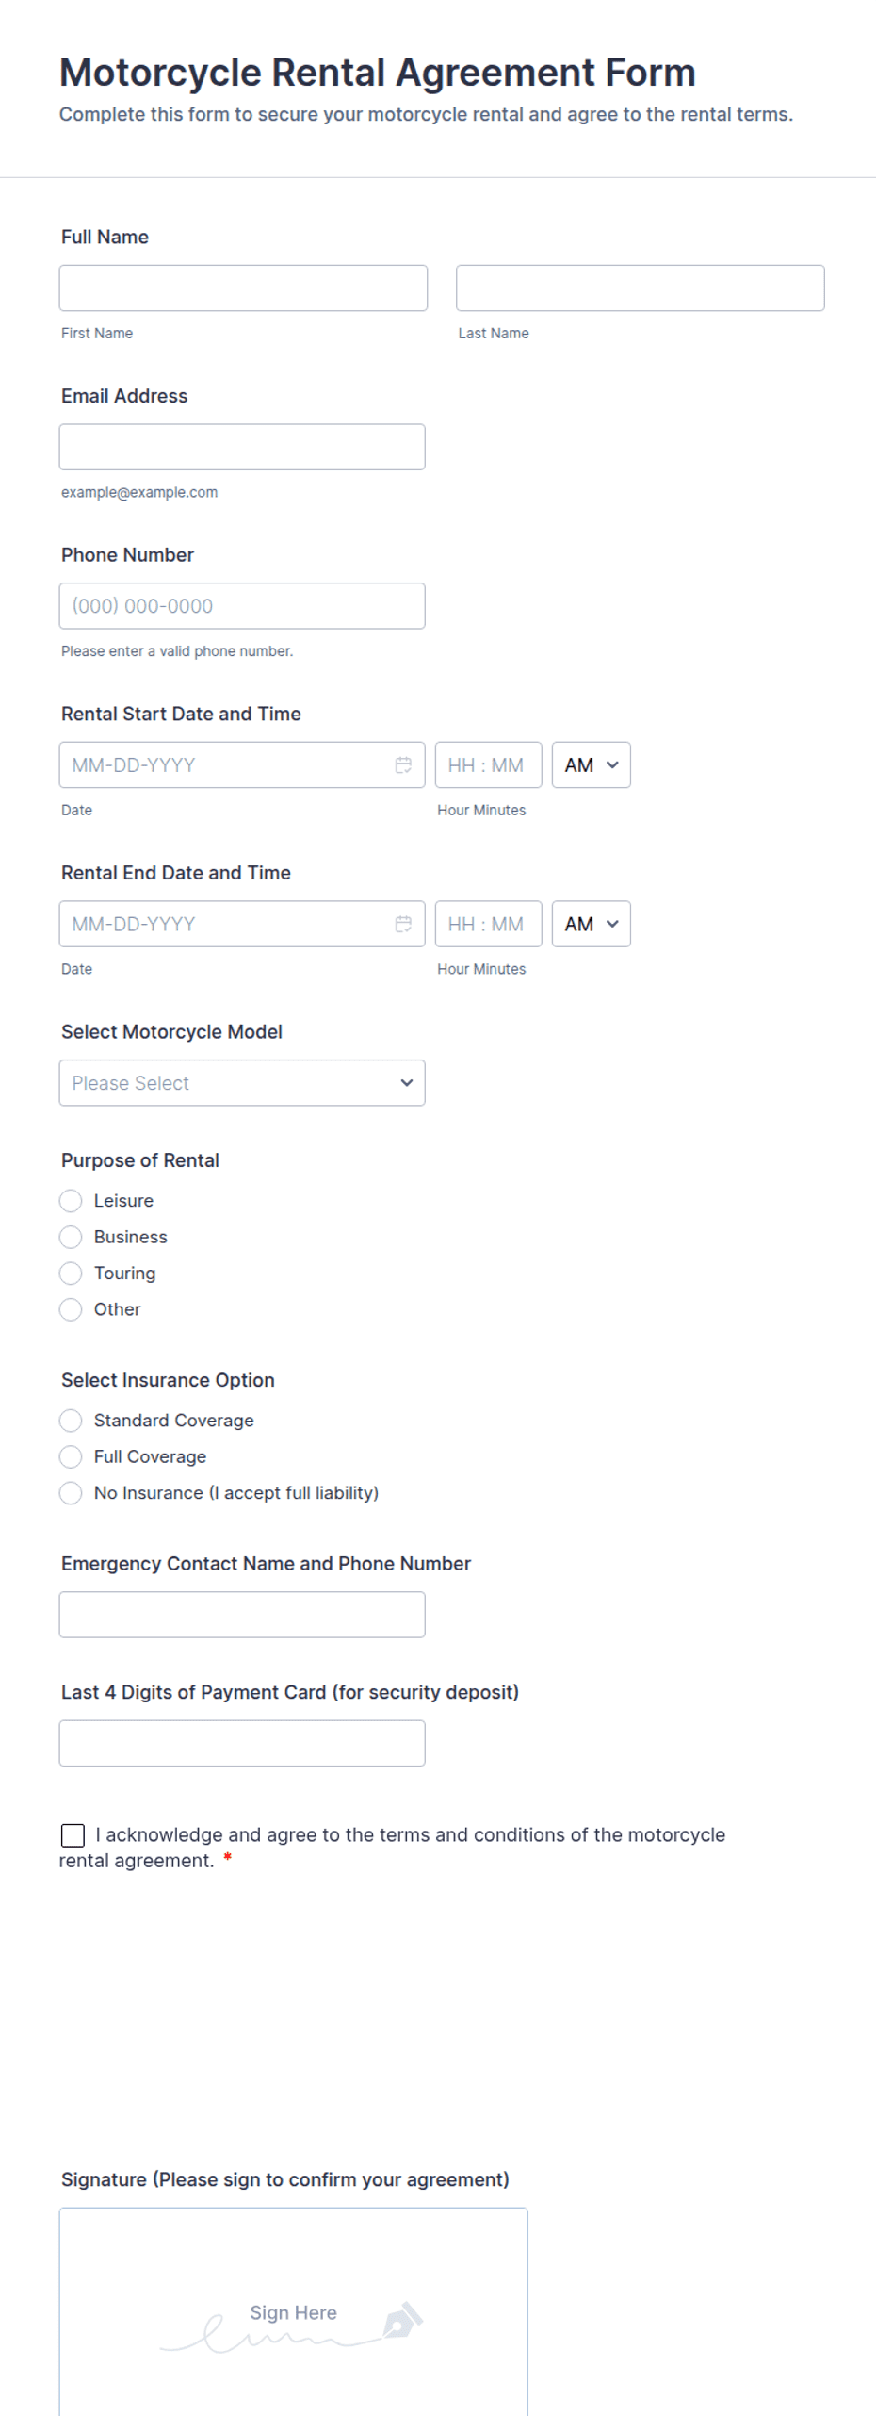This screenshot has width=876, height=2416.
Task: Select No Insurance full liability option
Action: pyautogui.click(x=71, y=1493)
